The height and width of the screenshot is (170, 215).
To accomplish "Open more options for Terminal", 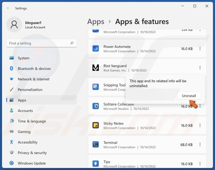I will click(x=200, y=145).
